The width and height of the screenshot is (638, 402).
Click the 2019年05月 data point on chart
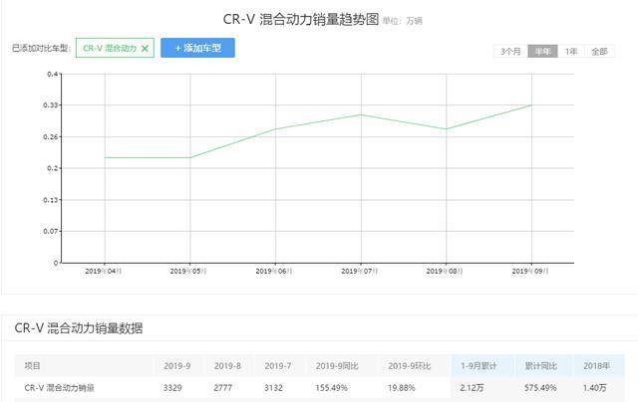(x=190, y=157)
